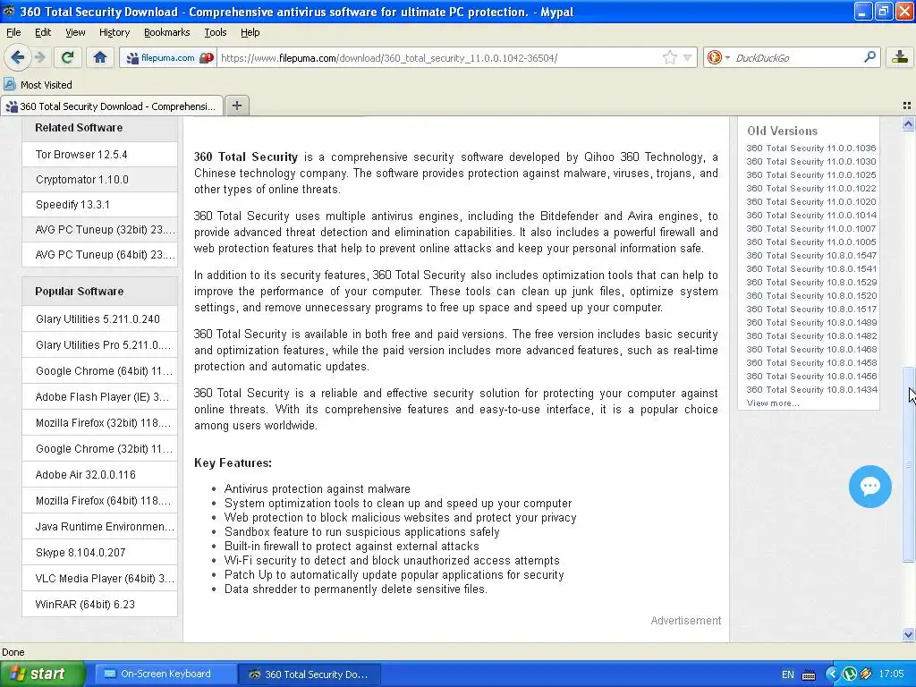Open the tab groups grid icon
The image size is (916, 687).
click(907, 106)
